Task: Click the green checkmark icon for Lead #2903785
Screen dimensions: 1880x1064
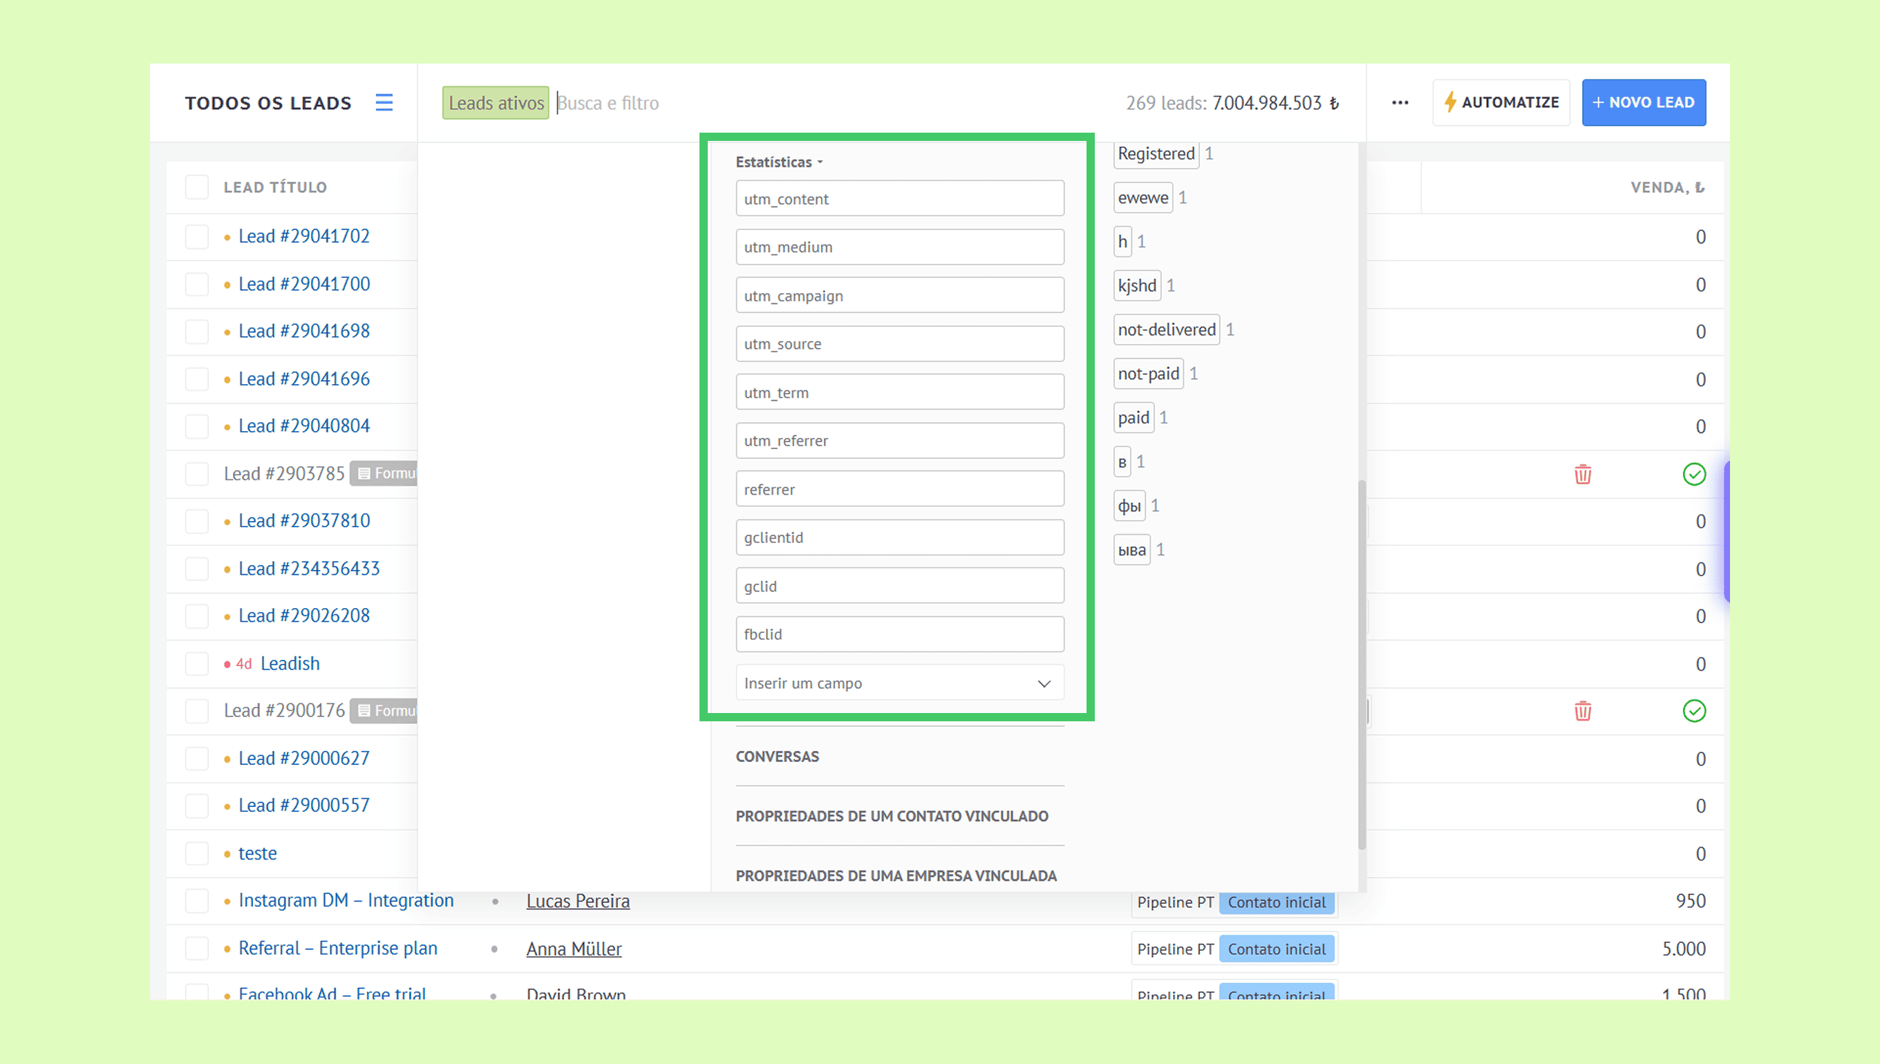Action: pyautogui.click(x=1693, y=474)
